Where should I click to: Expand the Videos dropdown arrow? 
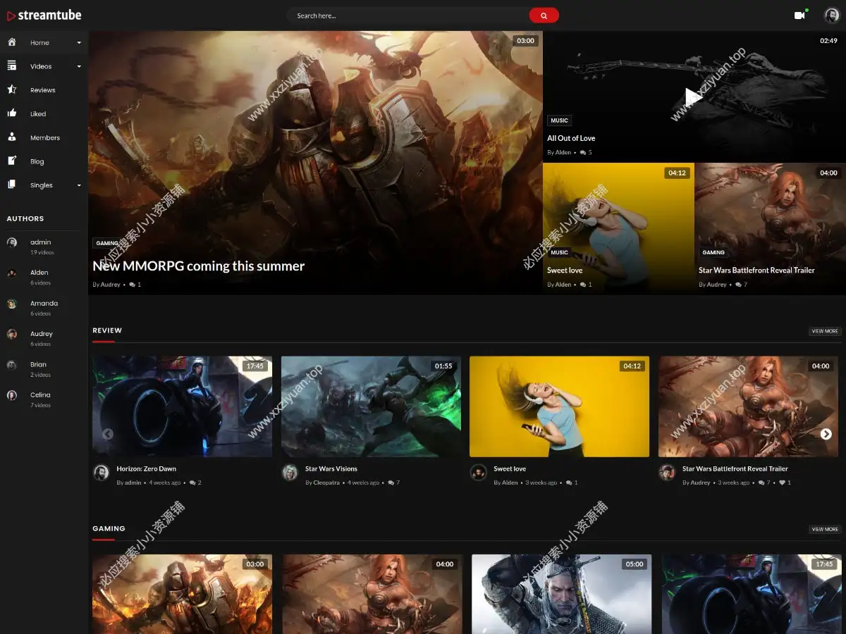pos(80,66)
